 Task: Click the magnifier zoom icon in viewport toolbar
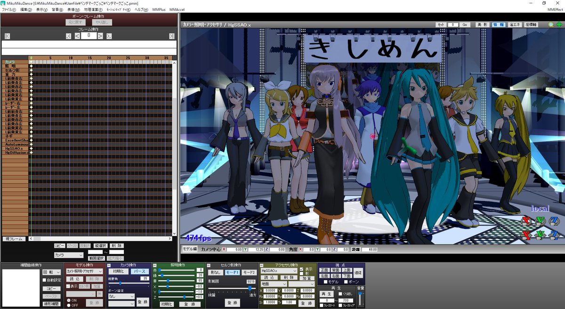551,24
